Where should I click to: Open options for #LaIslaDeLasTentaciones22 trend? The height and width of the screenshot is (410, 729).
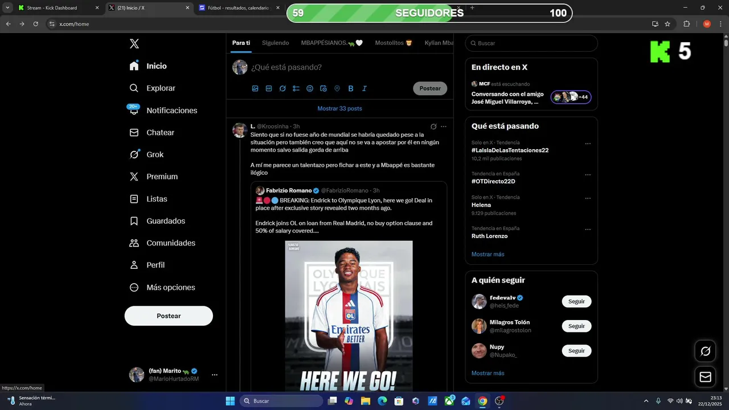pyautogui.click(x=588, y=143)
